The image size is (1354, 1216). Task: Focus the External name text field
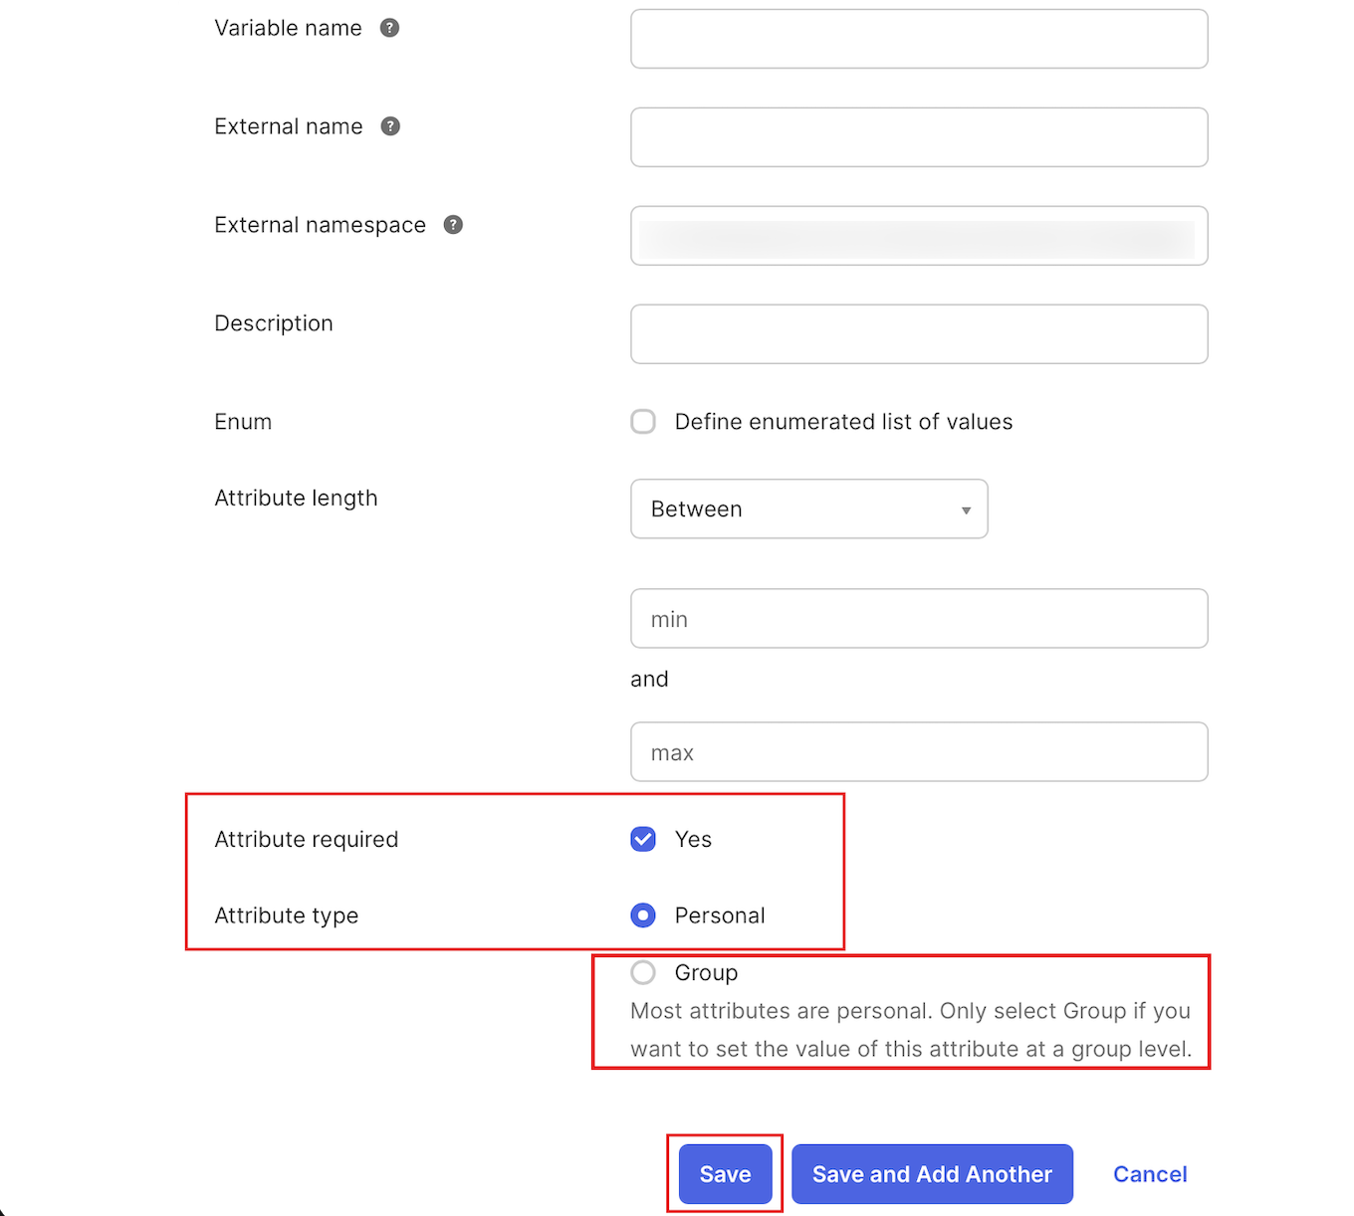(919, 137)
